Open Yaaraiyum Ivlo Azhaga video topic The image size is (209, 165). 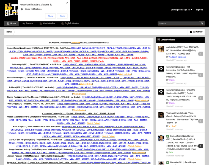(182, 118)
